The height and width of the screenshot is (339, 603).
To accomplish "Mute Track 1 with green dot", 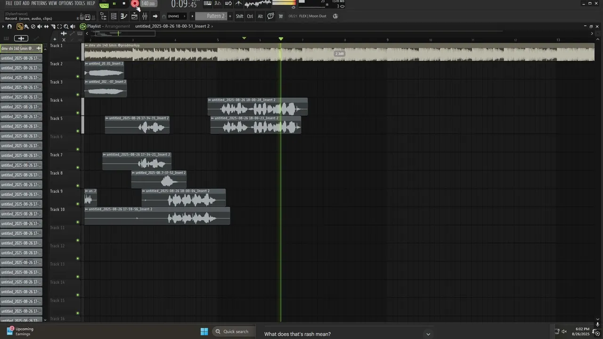I will coord(78,58).
